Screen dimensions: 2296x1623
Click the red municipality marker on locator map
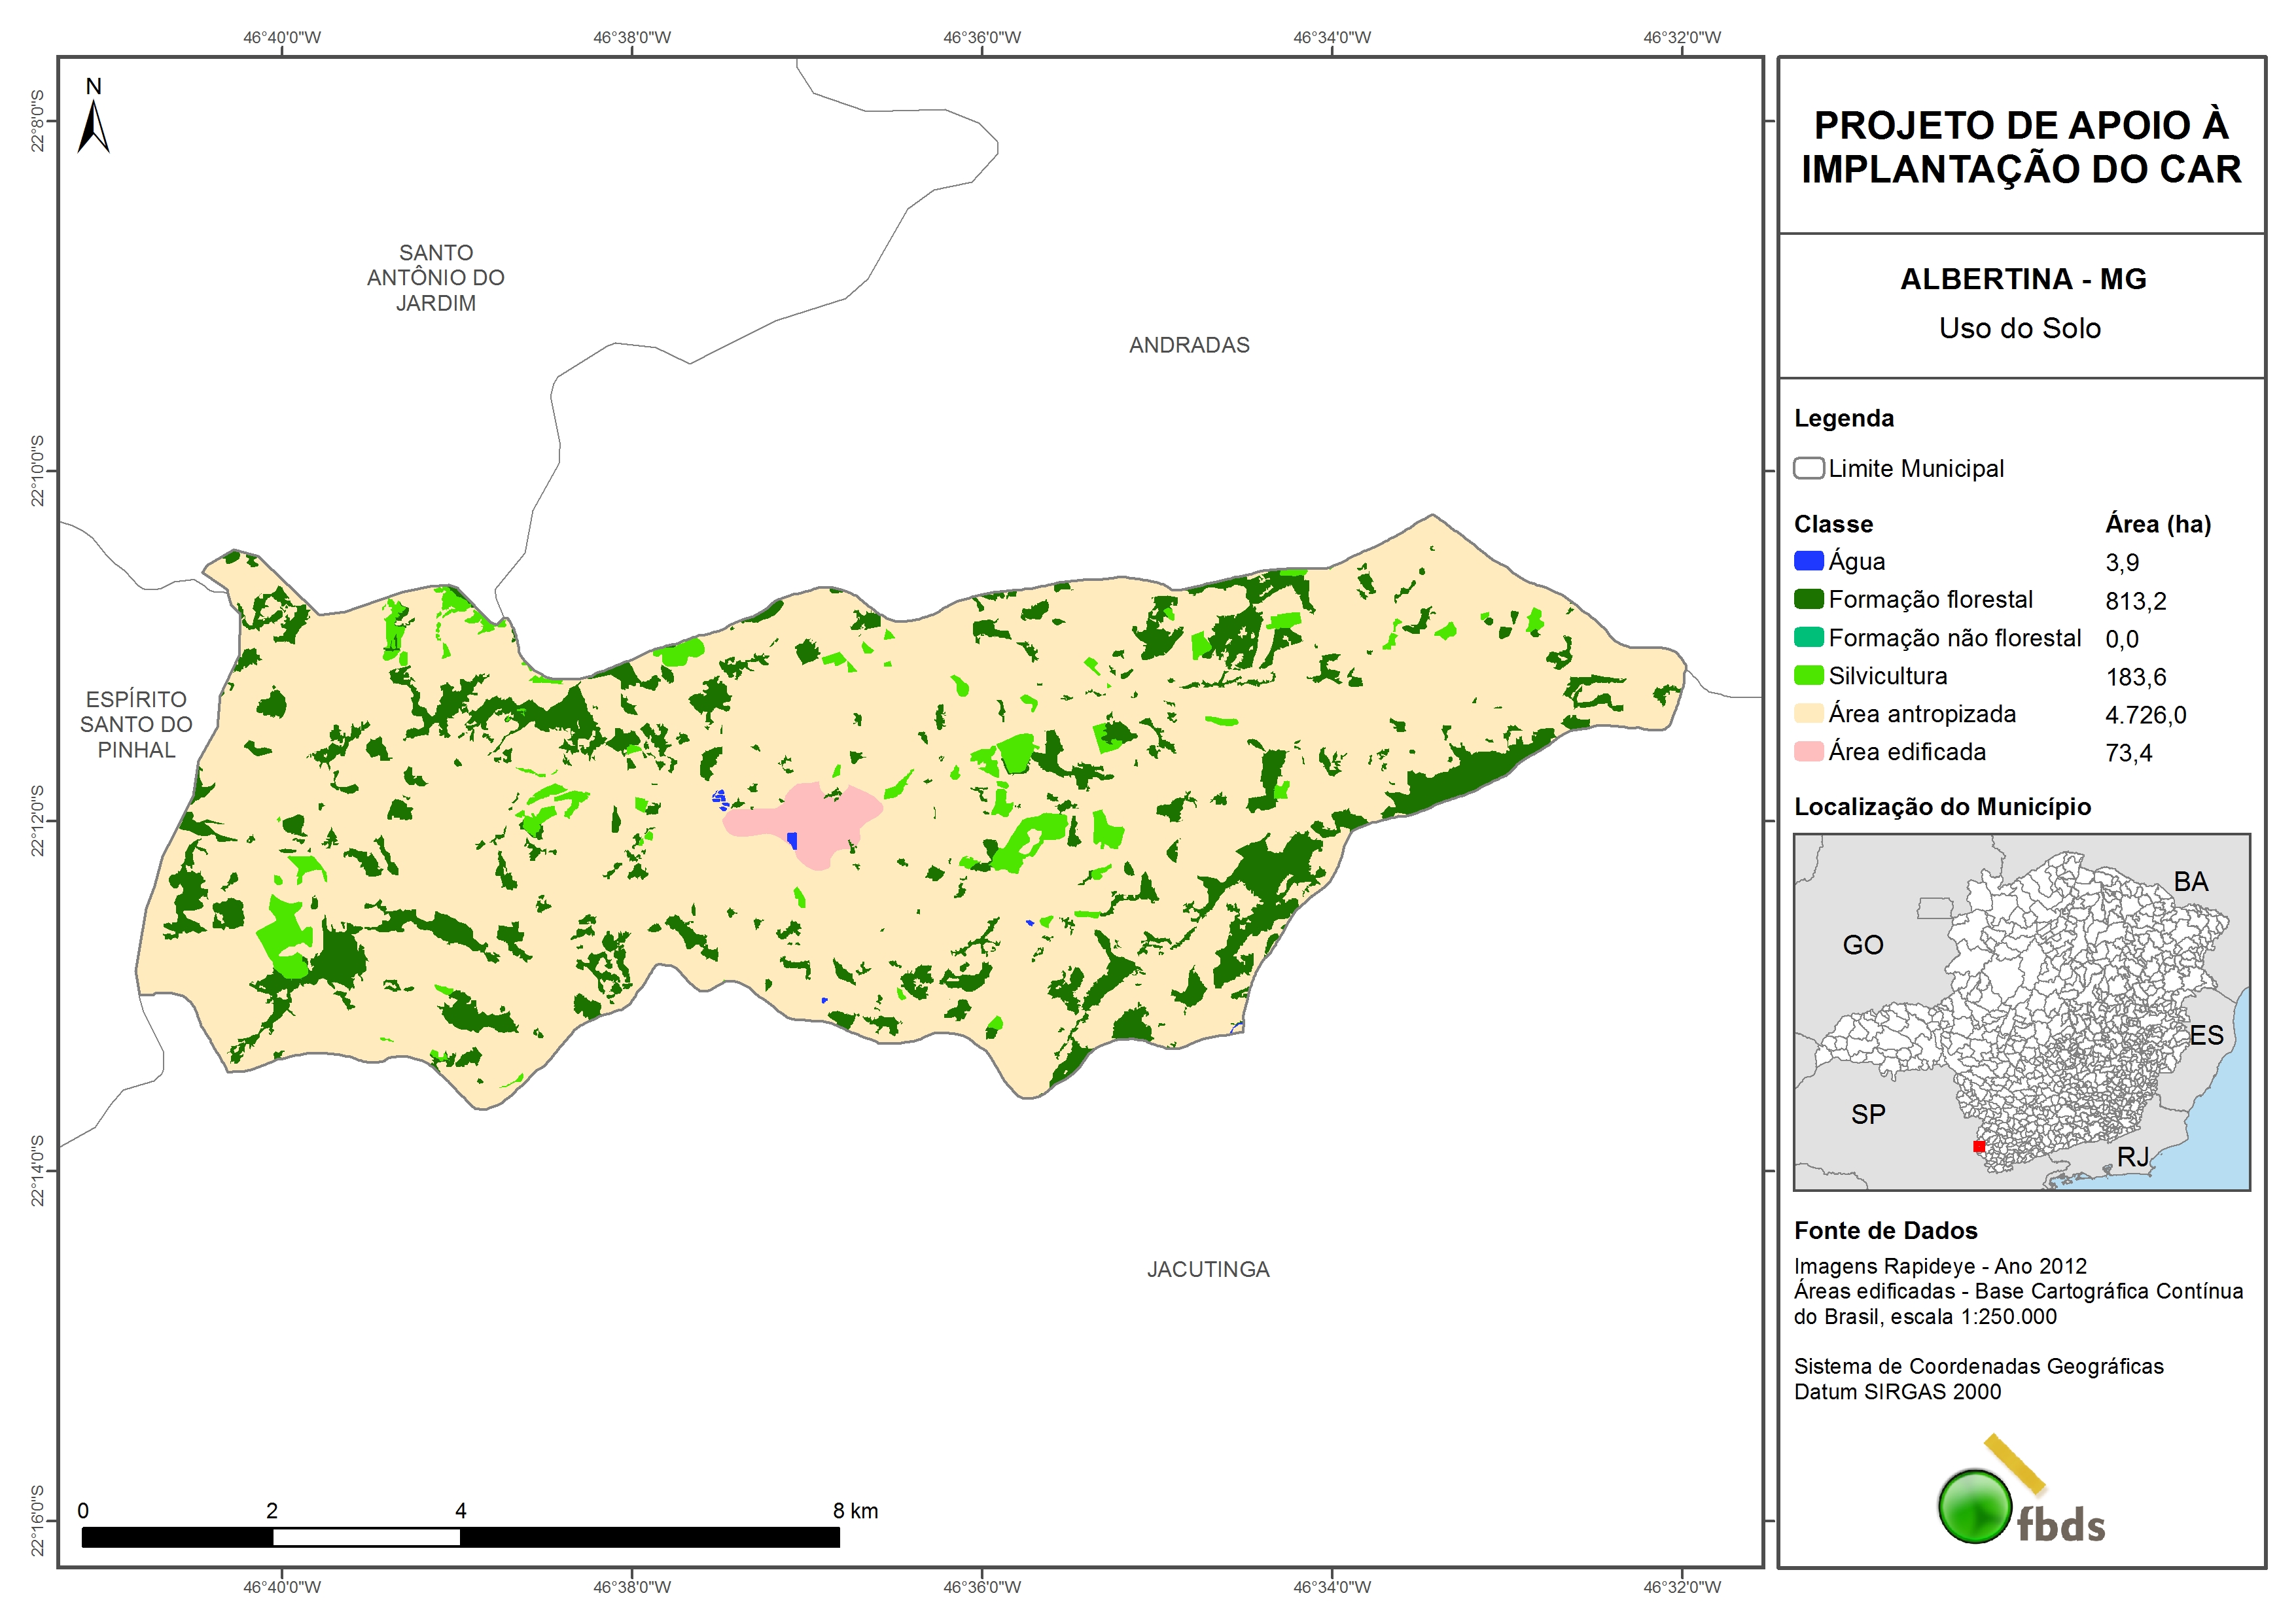[1978, 1146]
